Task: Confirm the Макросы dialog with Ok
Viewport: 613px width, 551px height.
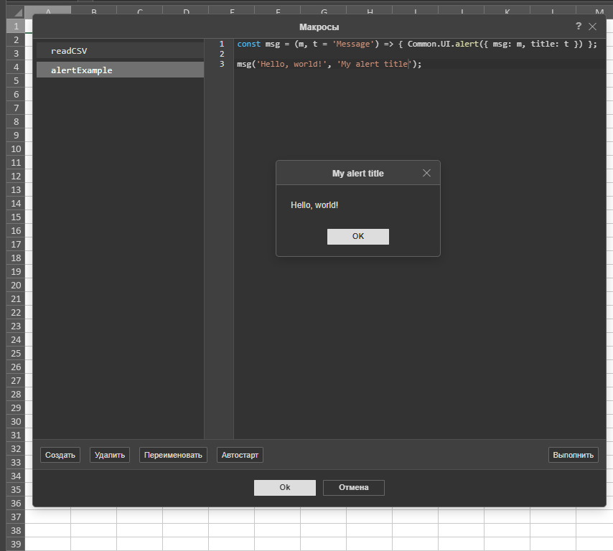Action: [284, 487]
